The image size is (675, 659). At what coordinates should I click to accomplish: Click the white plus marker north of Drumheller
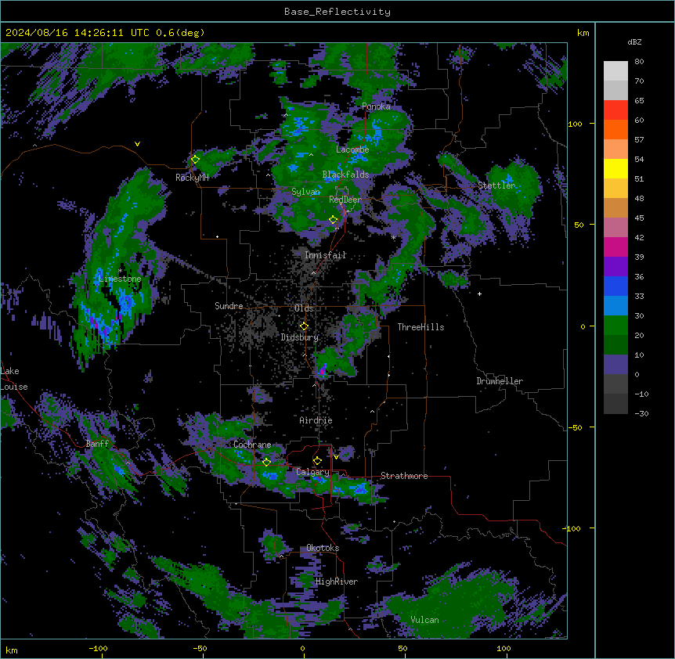click(x=479, y=293)
